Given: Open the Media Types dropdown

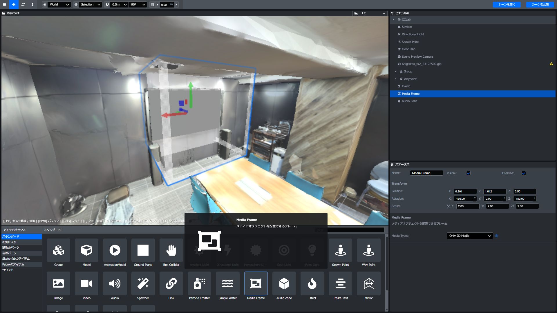Looking at the screenshot, I should (x=470, y=236).
